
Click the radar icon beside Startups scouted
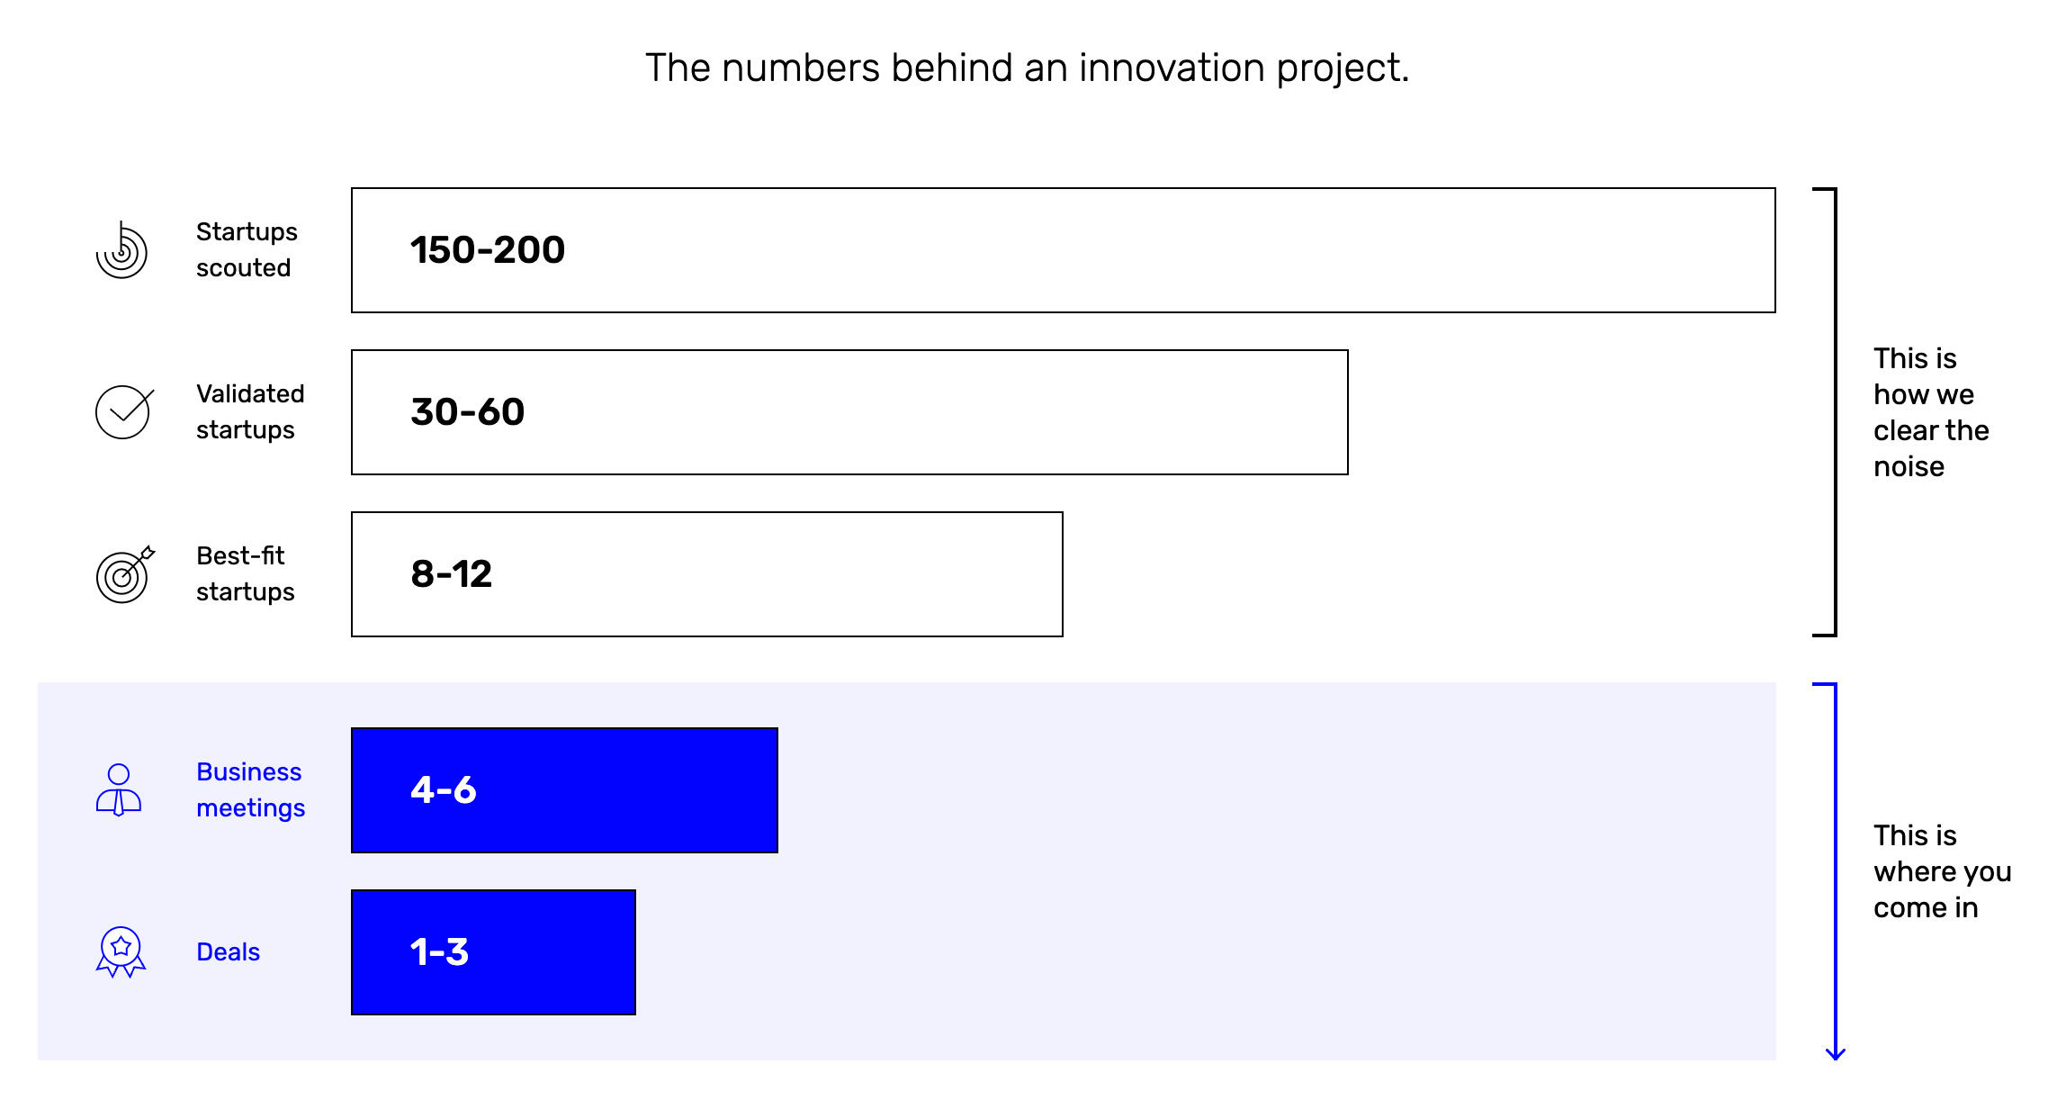coord(121,250)
